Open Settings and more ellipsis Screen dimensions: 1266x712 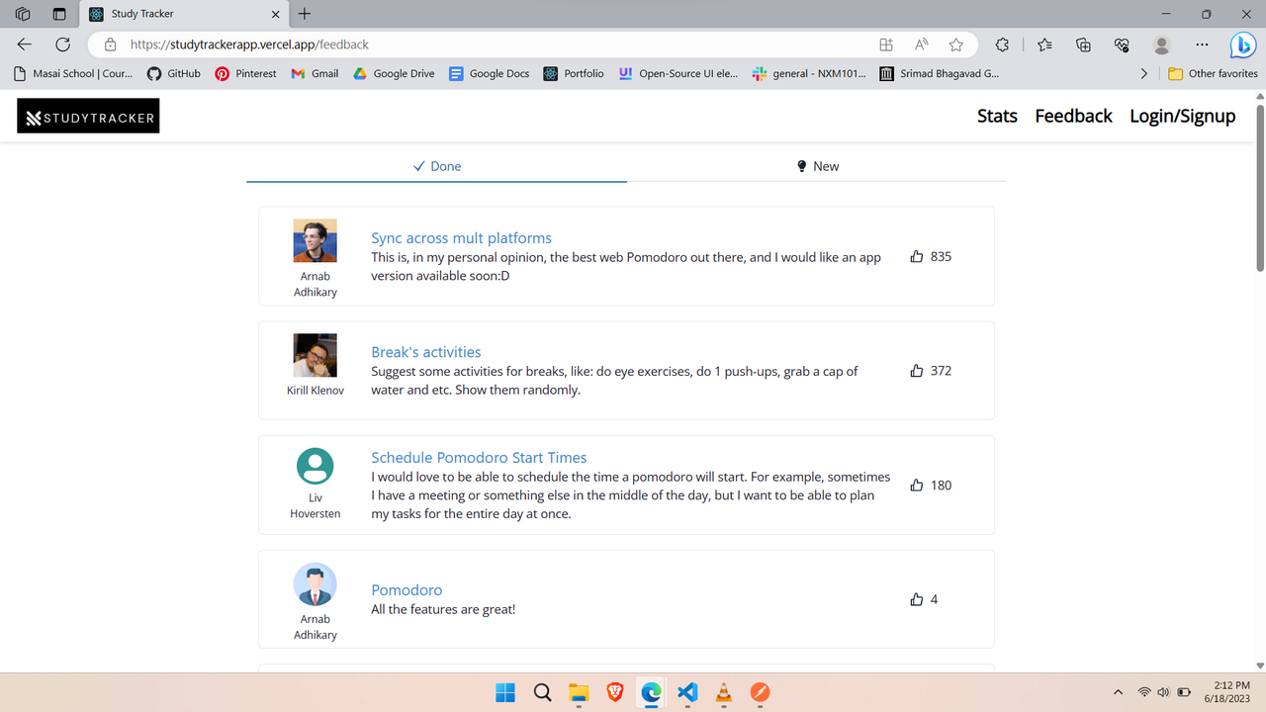(x=1202, y=44)
